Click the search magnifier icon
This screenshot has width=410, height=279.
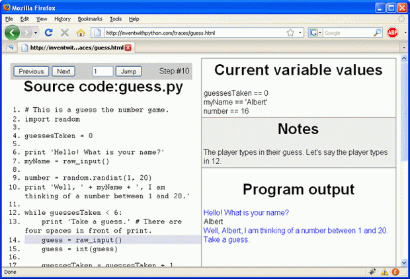pos(378,32)
